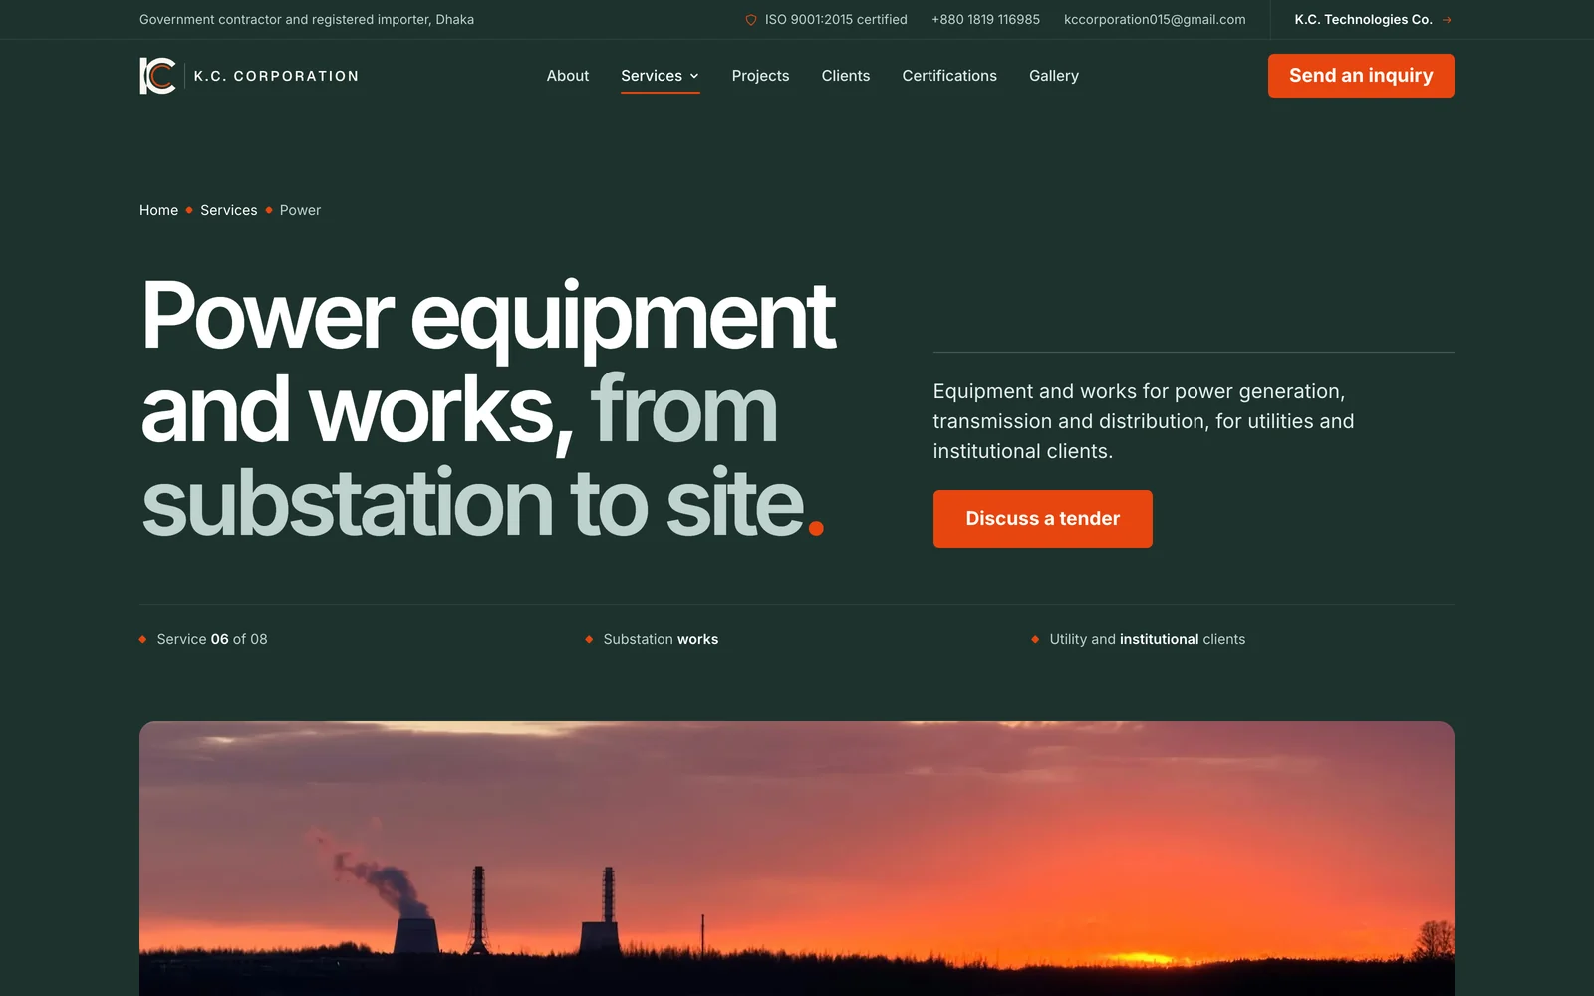Click the Power equipment and works heading
The height and width of the screenshot is (996, 1594).
[489, 408]
